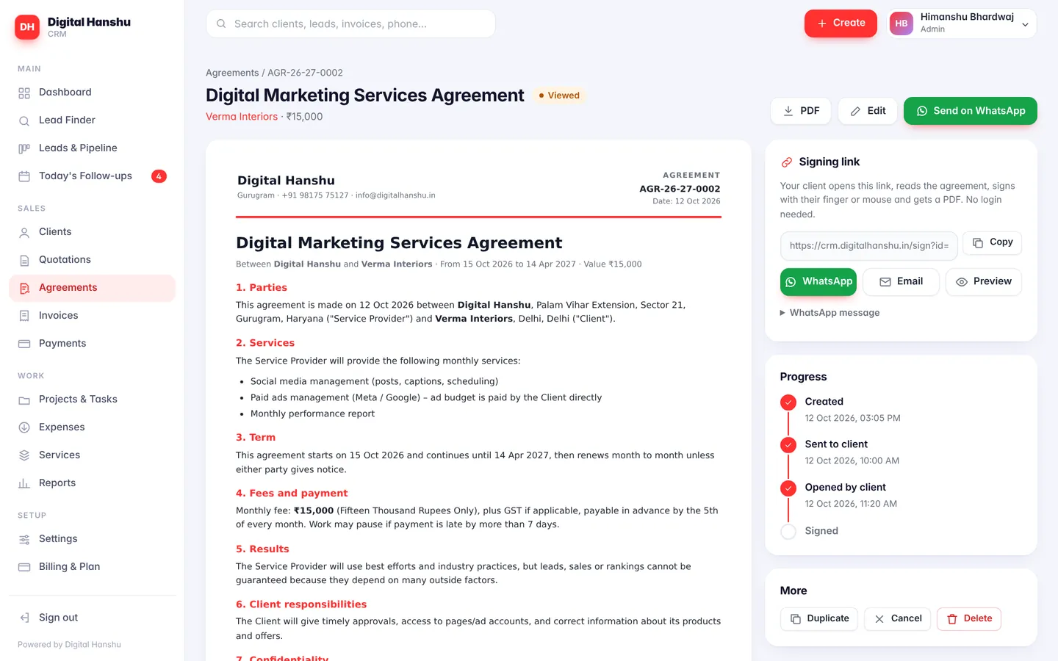Open the user account dropdown chevron
This screenshot has height=661, width=1058.
(1025, 24)
